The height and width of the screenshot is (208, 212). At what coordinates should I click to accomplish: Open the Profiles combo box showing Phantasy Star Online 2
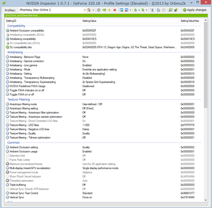point(53,10)
